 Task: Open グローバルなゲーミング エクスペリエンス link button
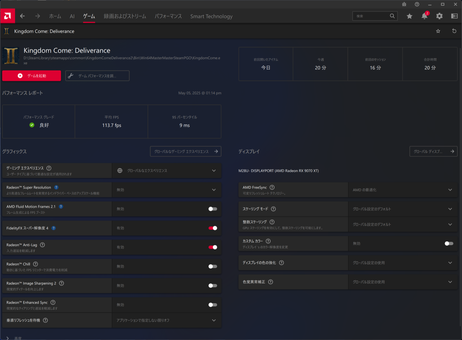[x=185, y=151]
